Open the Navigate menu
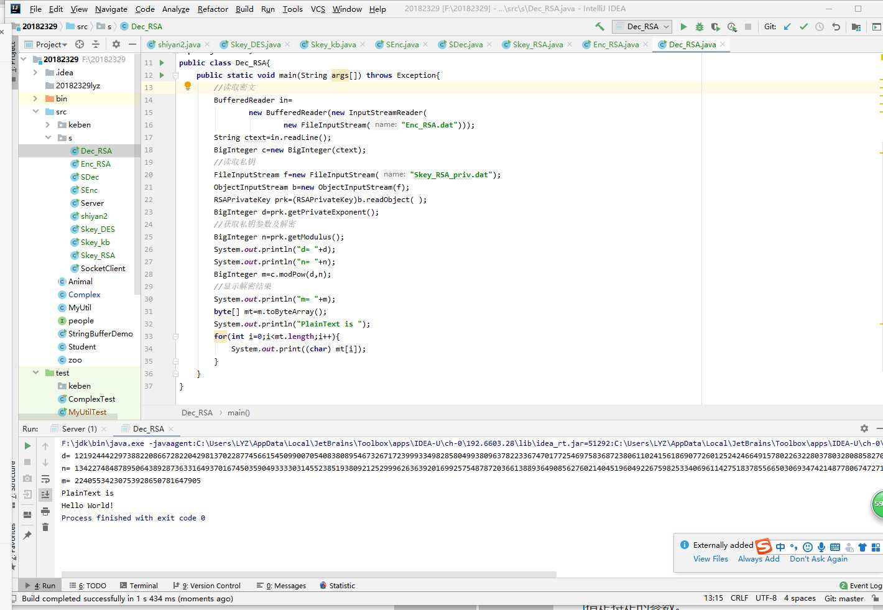The height and width of the screenshot is (610, 883). [111, 9]
